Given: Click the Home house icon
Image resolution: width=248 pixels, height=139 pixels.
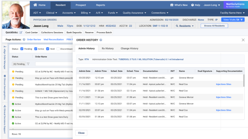Looking at the screenshot, I should (35, 5).
